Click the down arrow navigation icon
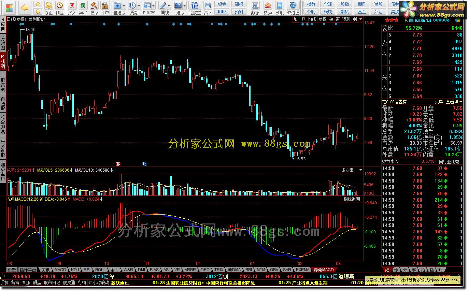Screen dimensions: 468x291 point(38,11)
